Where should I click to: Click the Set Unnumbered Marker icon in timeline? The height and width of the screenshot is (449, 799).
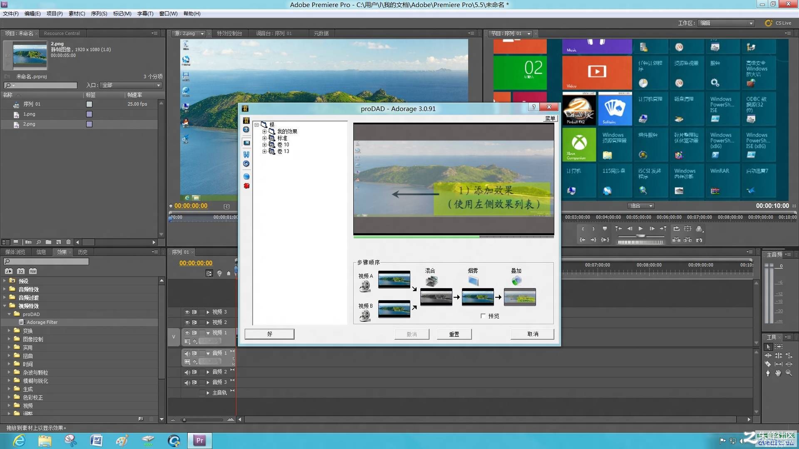[x=228, y=273]
